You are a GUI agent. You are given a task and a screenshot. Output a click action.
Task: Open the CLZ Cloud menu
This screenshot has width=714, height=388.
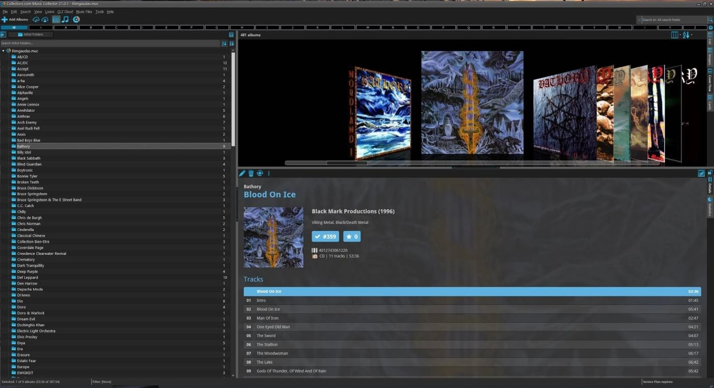click(65, 11)
